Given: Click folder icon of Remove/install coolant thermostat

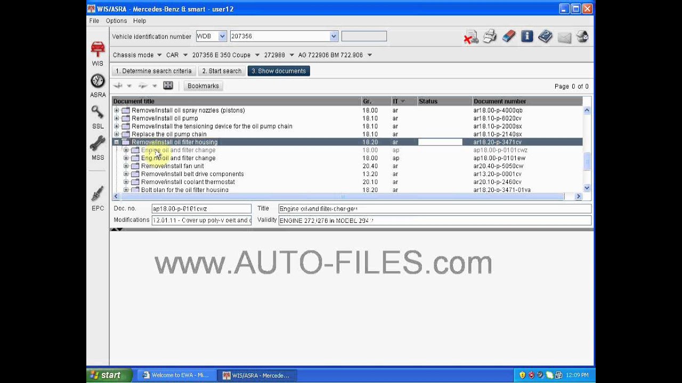Looking at the screenshot, I should point(135,182).
